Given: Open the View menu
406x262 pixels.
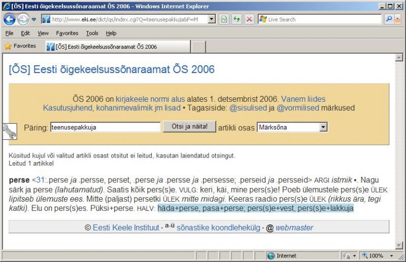Looking at the screenshot, I should click(43, 33).
